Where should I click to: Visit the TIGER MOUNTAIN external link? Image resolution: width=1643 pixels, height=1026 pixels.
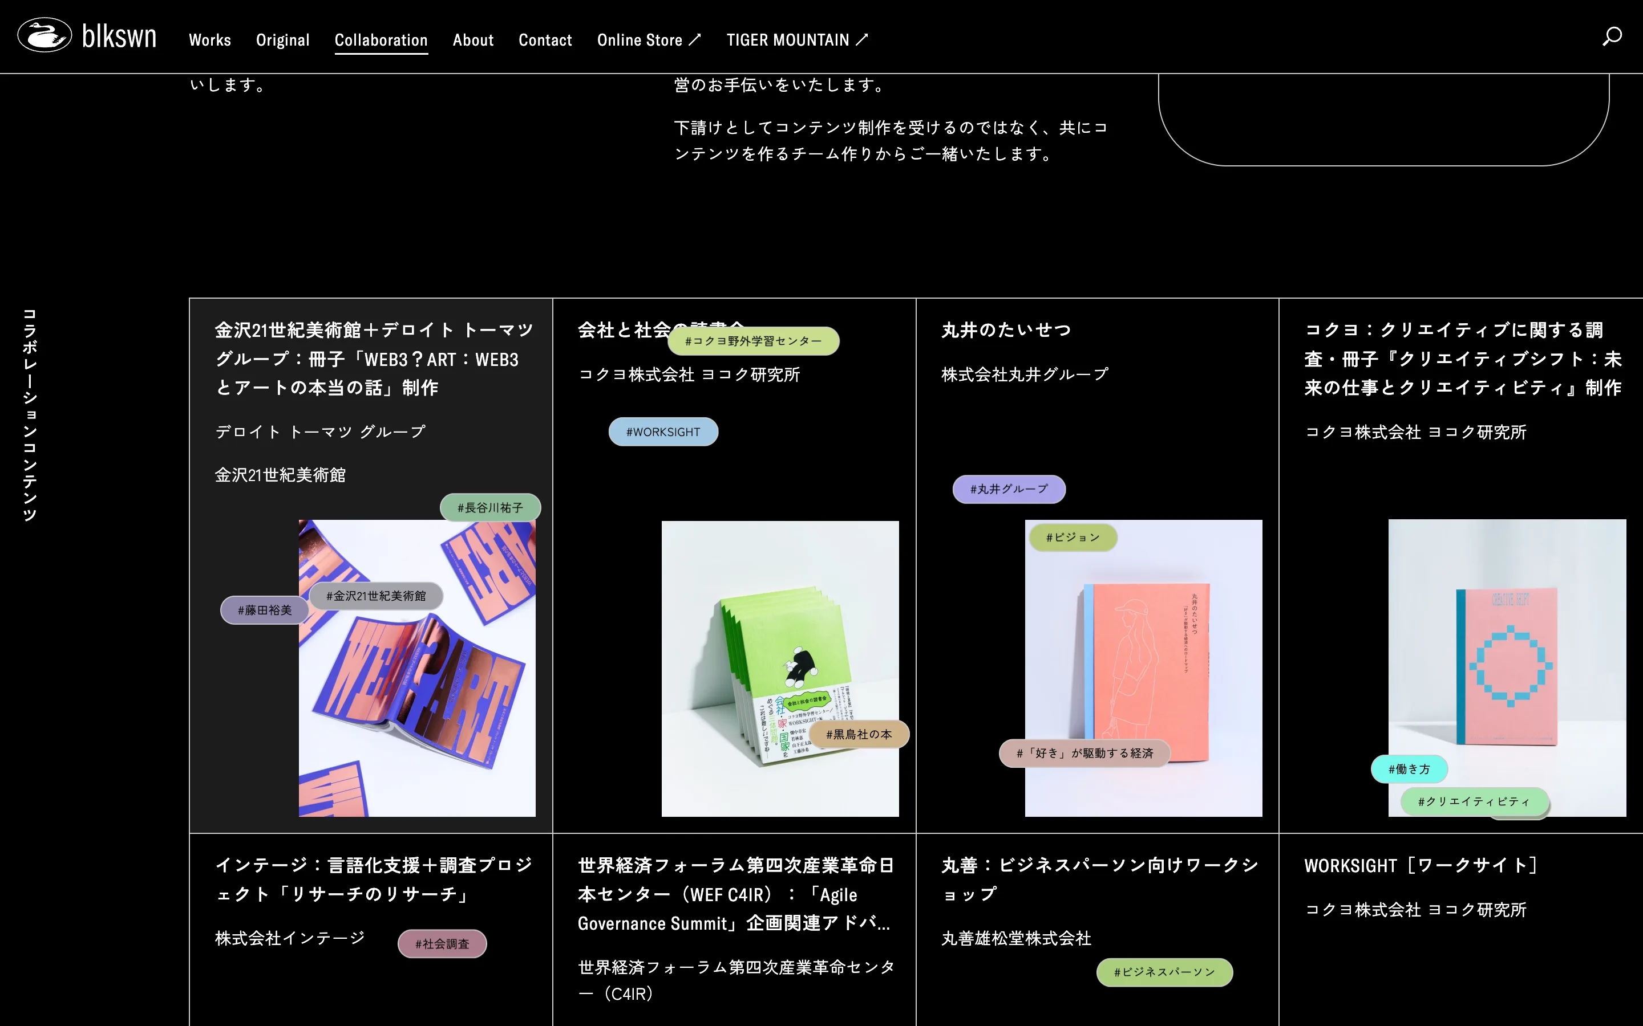click(x=797, y=40)
